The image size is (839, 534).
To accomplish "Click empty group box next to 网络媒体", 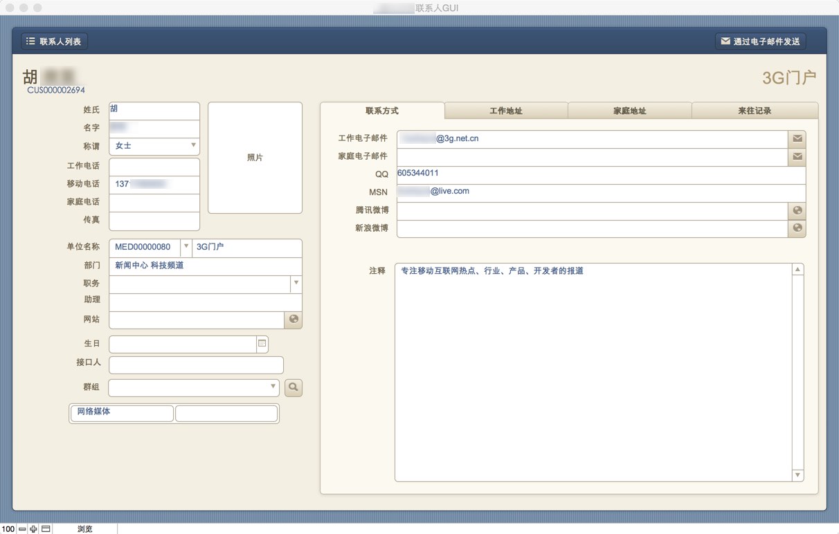I will tap(226, 413).
